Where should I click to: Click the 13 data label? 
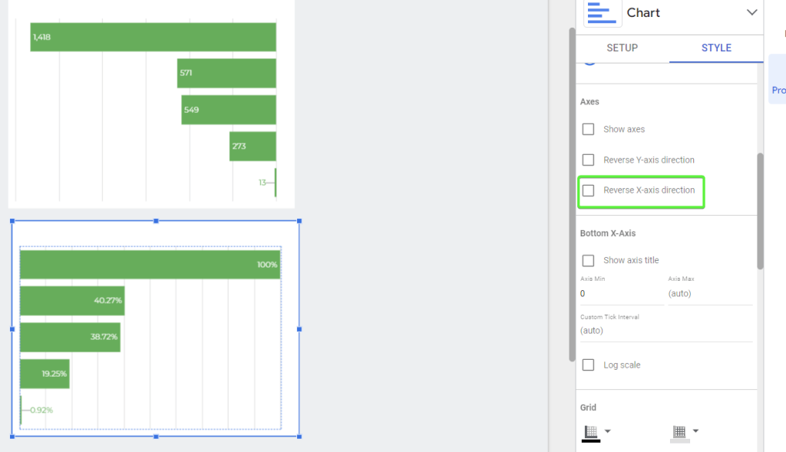click(x=263, y=183)
